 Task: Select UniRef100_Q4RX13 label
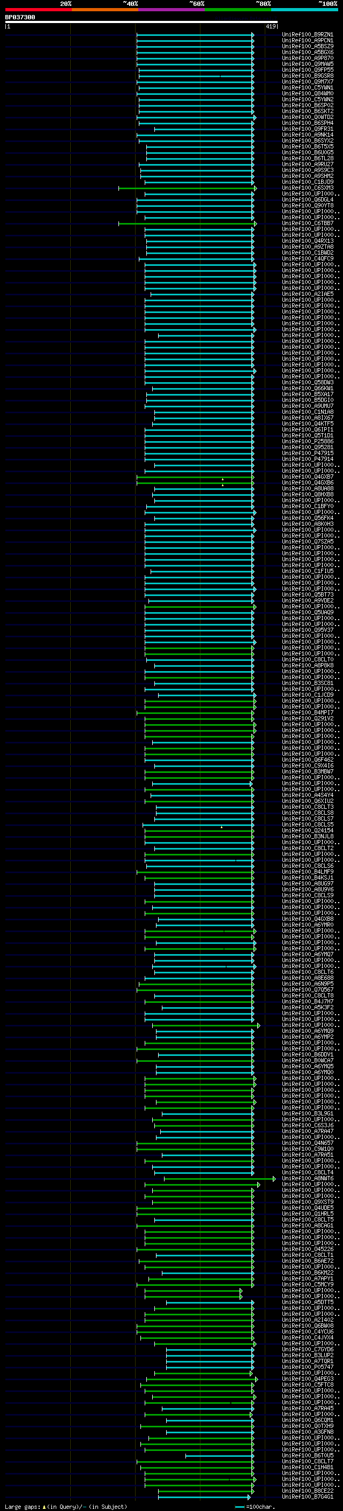point(308,241)
